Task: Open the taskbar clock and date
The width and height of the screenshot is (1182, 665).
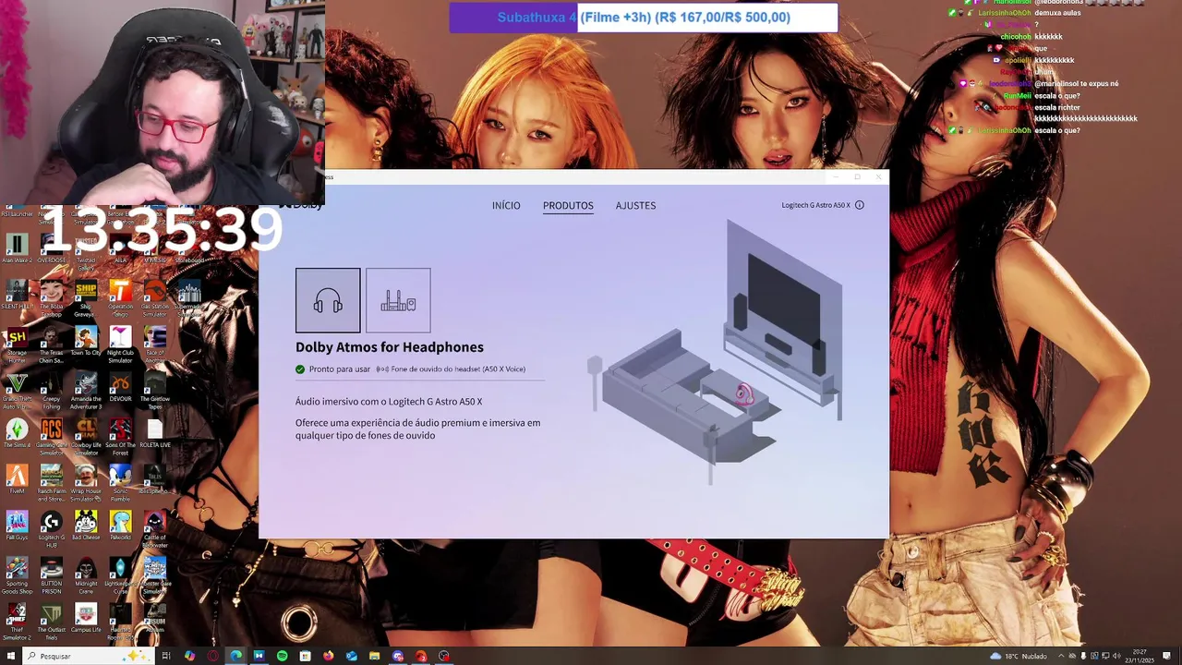Action: pos(1140,656)
